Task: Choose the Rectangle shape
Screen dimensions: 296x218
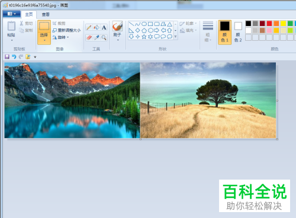Action: 150,24
